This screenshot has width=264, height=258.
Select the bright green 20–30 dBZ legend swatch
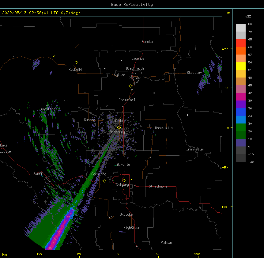point(241,127)
